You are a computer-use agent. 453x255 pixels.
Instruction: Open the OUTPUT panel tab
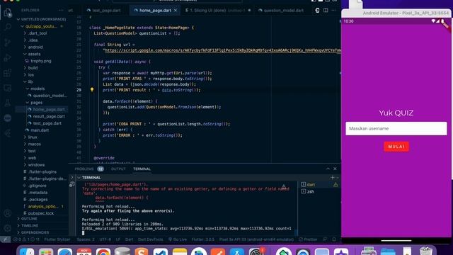[x=118, y=169]
